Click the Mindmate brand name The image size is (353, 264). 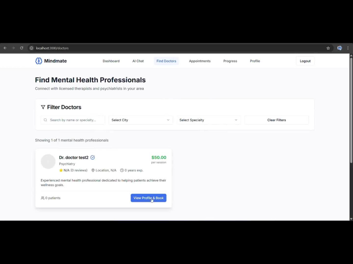click(55, 61)
